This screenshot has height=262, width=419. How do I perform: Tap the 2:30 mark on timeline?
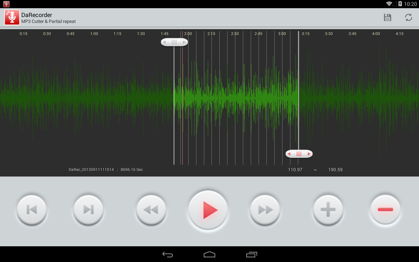[235, 34]
